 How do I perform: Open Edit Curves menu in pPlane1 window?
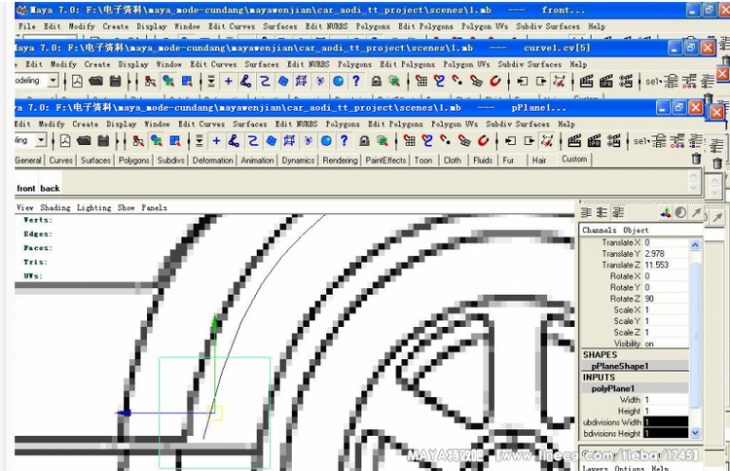201,124
